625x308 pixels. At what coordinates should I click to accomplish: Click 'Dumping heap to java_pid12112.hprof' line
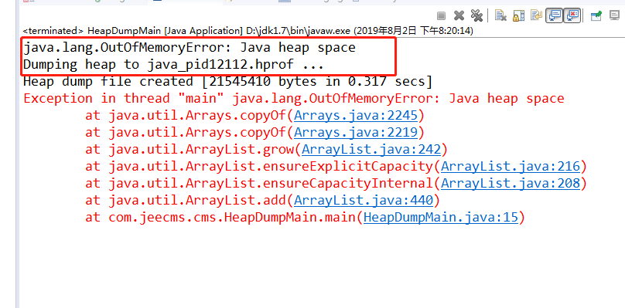(174, 65)
